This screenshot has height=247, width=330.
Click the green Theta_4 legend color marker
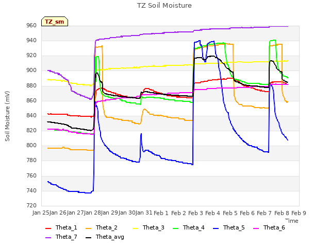coord(175,228)
